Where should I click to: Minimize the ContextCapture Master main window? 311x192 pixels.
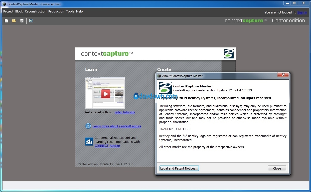tap(287, 3)
